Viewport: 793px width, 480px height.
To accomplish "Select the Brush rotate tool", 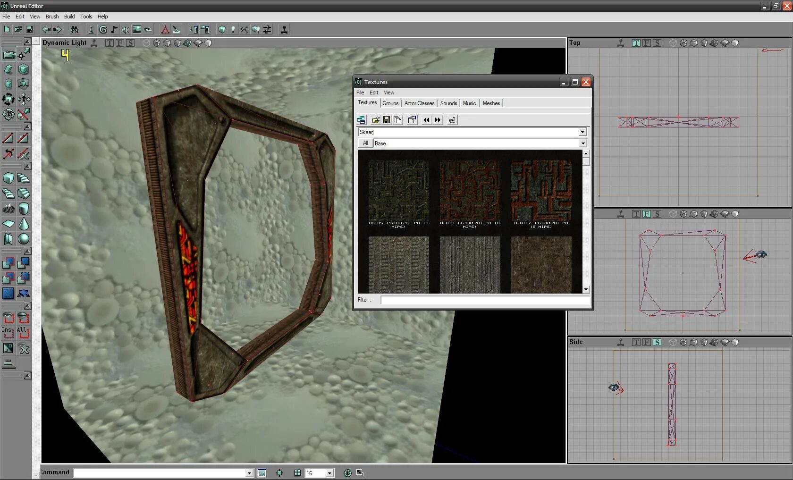I will [x=8, y=99].
